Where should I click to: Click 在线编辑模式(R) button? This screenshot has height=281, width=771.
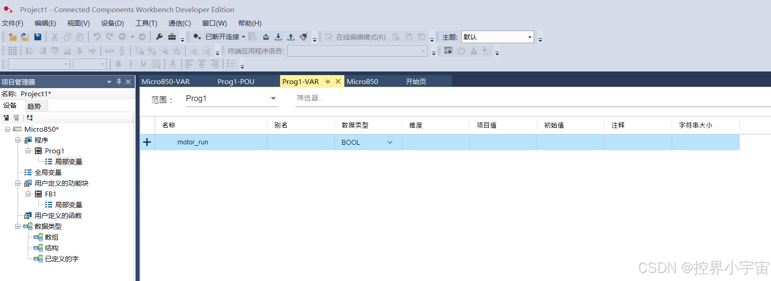point(356,37)
